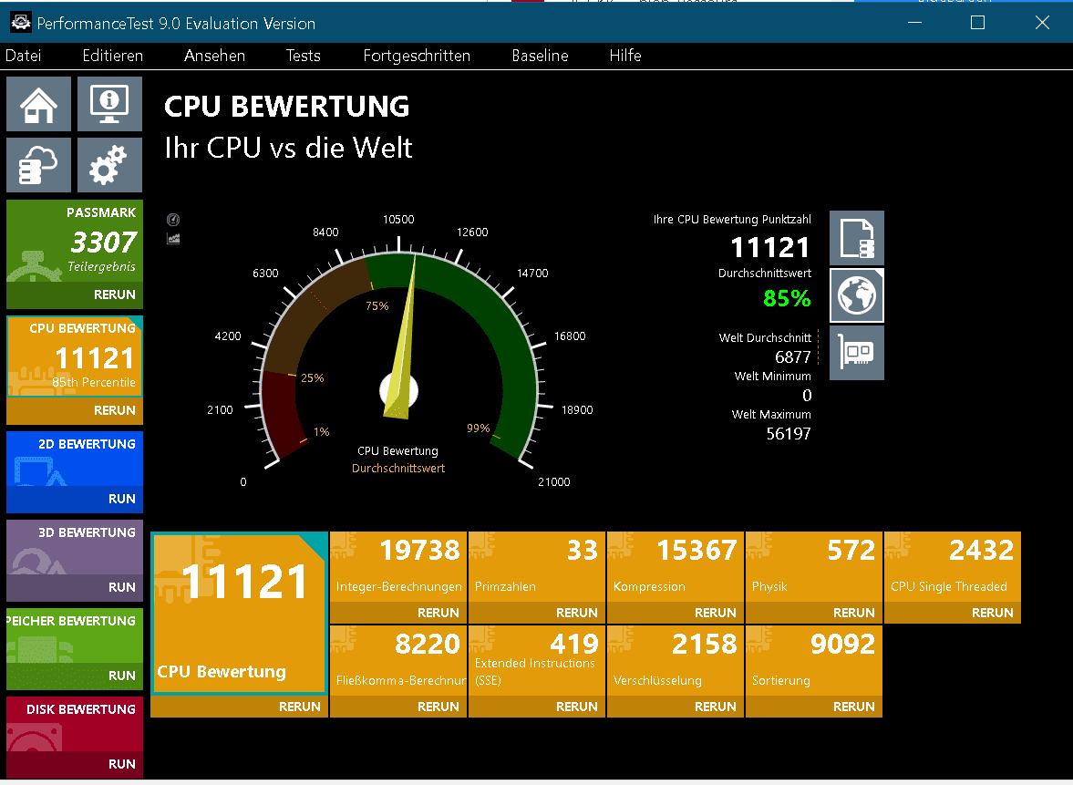Click the orange Durchschnittswert label below gauge
Viewport: 1073px width, 785px height.
[398, 468]
